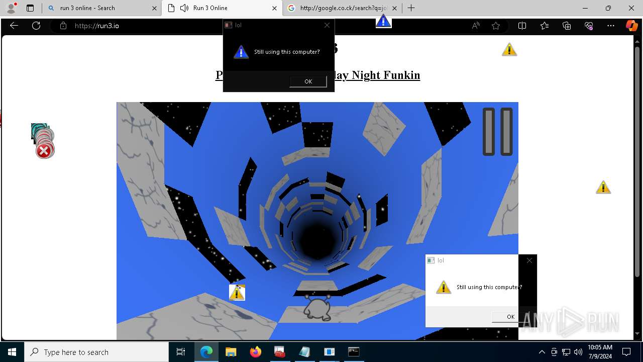Screen dimensions: 643x362
Task: Reload the run3.io page
Action: point(36,26)
